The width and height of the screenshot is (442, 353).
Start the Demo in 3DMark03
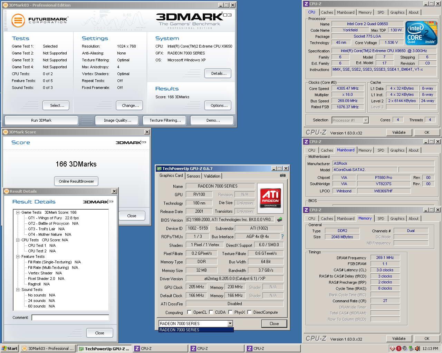[213, 120]
